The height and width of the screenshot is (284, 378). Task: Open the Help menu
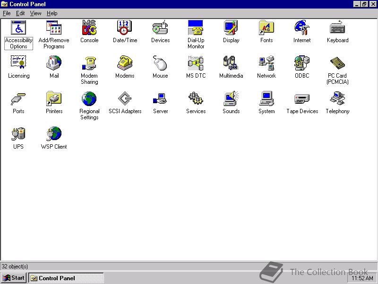[52, 13]
